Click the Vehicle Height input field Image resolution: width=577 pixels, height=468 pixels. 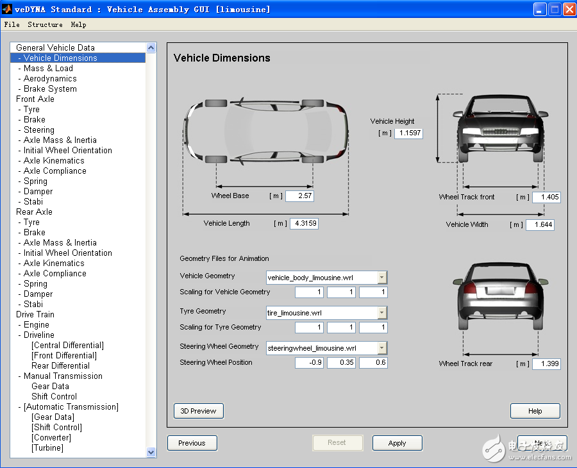tap(408, 133)
